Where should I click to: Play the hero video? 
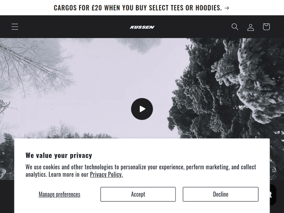click(x=142, y=109)
